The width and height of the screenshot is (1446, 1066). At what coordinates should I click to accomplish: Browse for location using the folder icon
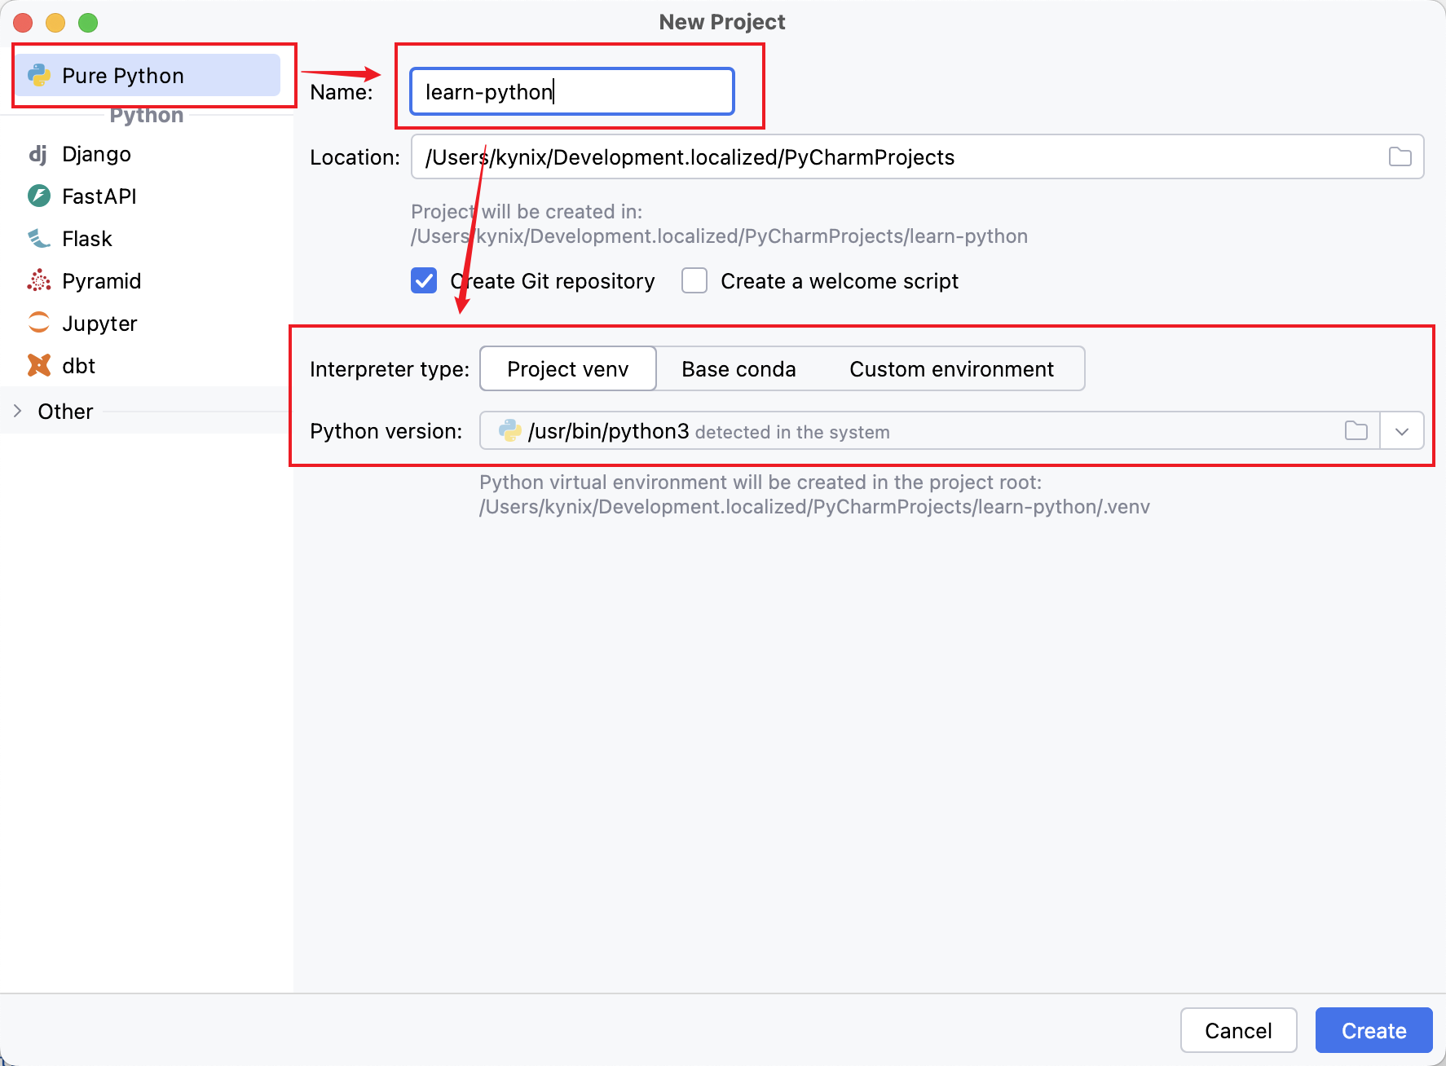click(x=1400, y=156)
